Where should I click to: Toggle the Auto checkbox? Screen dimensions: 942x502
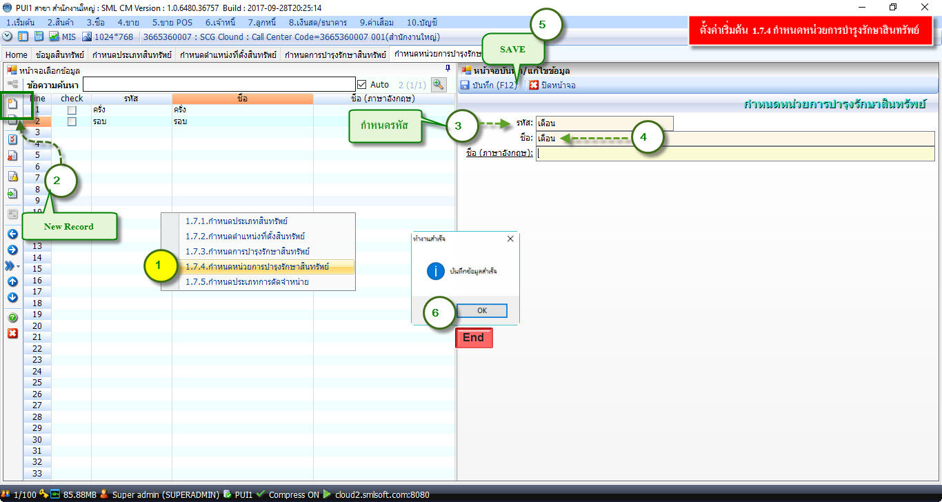point(361,84)
